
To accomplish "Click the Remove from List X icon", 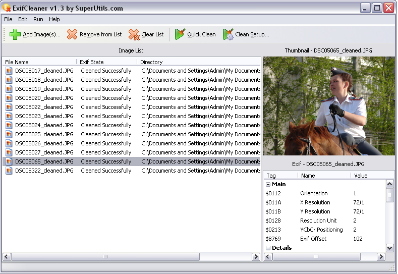I will pos(72,34).
